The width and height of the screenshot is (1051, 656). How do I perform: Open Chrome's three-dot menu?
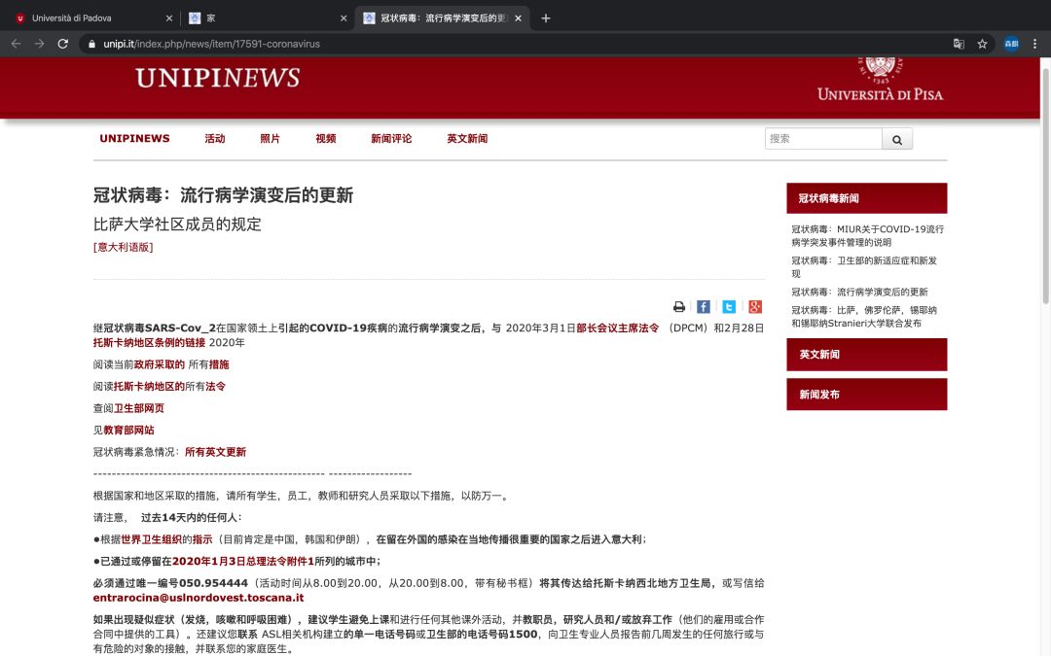point(1034,44)
